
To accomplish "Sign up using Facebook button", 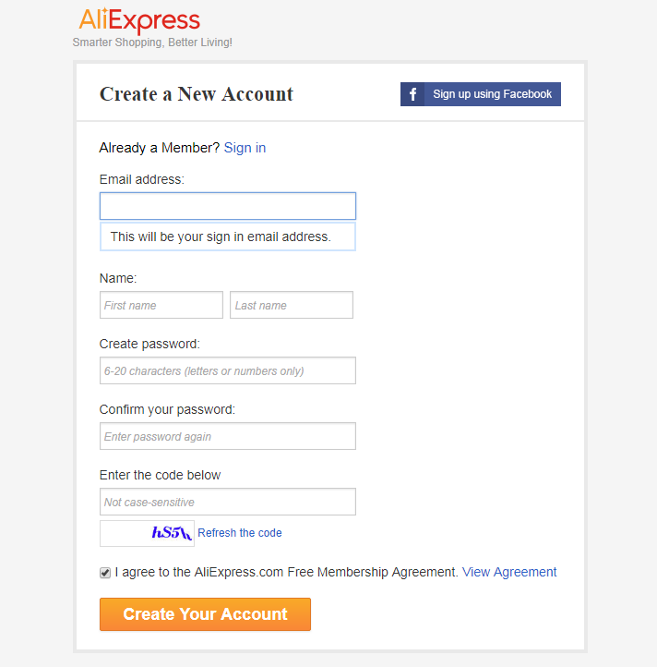I will (492, 94).
